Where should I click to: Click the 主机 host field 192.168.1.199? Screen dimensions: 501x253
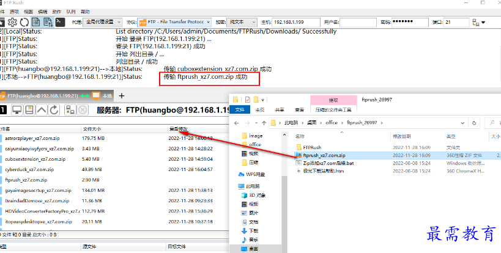296,23
